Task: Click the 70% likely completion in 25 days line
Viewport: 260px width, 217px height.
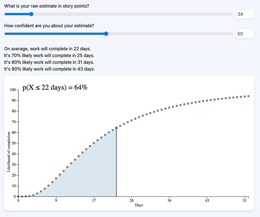Action: click(49, 55)
